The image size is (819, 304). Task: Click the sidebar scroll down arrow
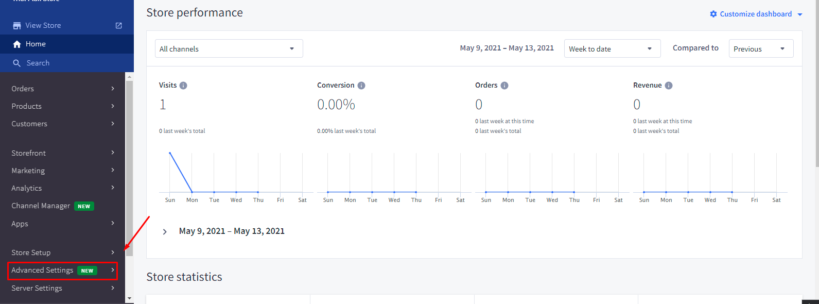[x=129, y=298]
